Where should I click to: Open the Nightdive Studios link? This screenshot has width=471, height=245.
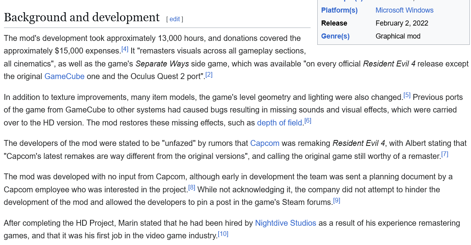coord(285,223)
